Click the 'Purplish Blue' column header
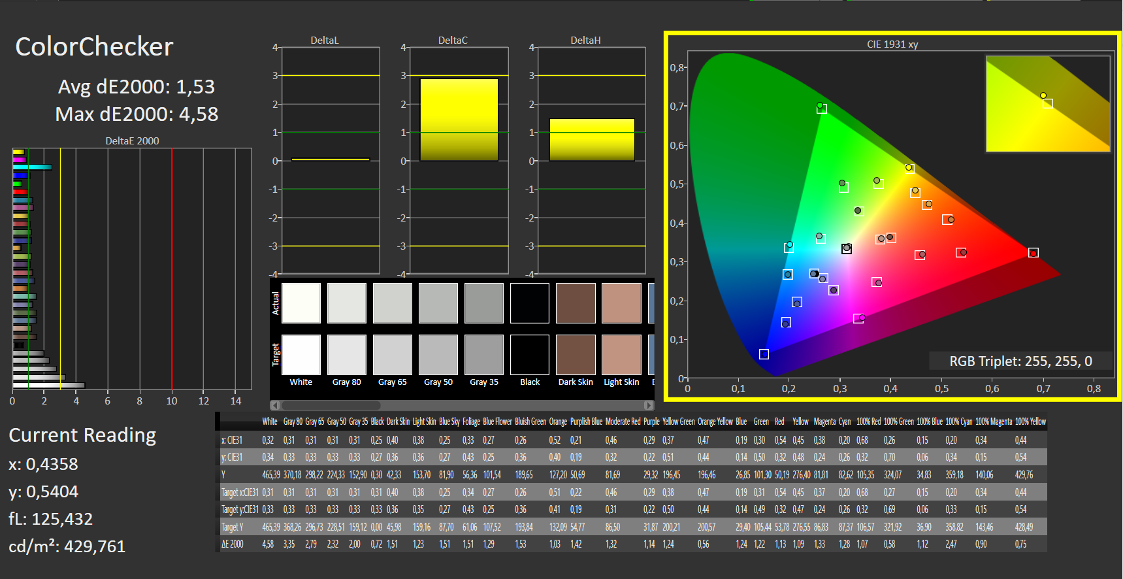 (x=586, y=422)
